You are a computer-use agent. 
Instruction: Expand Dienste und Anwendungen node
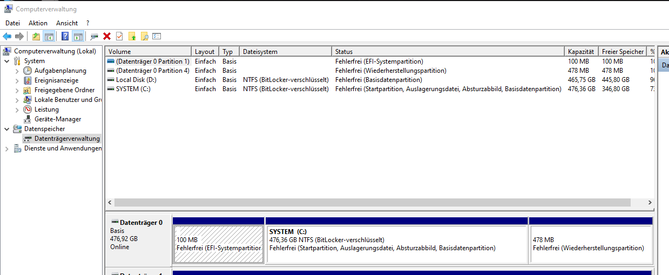pyautogui.click(x=6, y=148)
